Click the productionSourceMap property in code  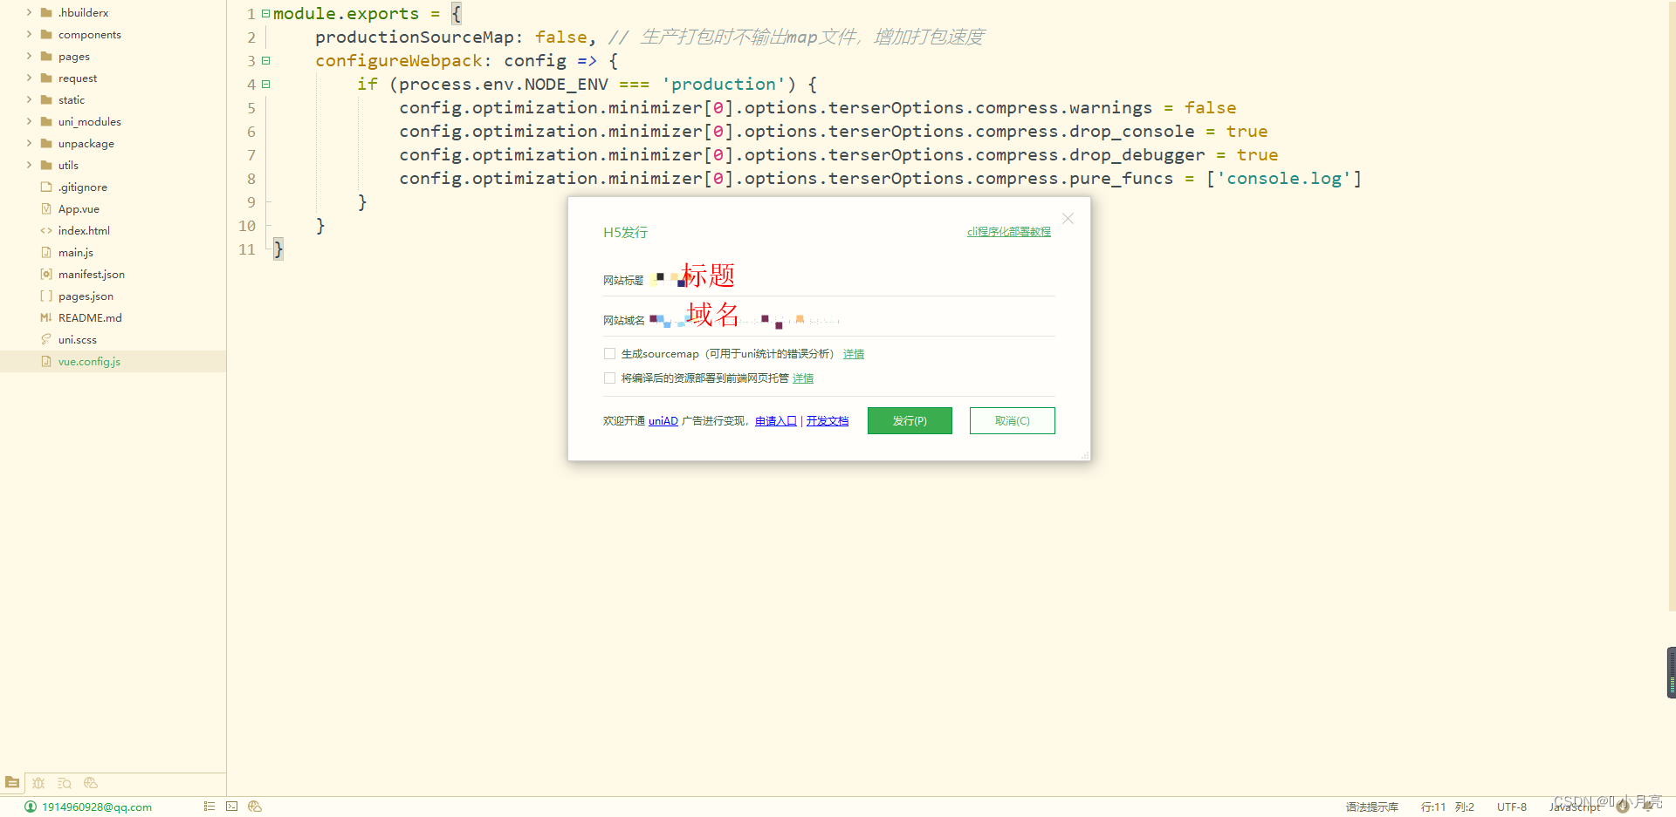point(415,37)
